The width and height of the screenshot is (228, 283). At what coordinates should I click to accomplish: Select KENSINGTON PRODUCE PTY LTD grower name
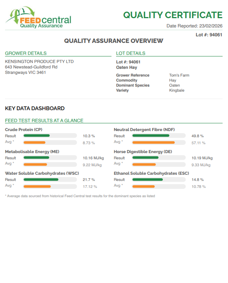pos(39,61)
